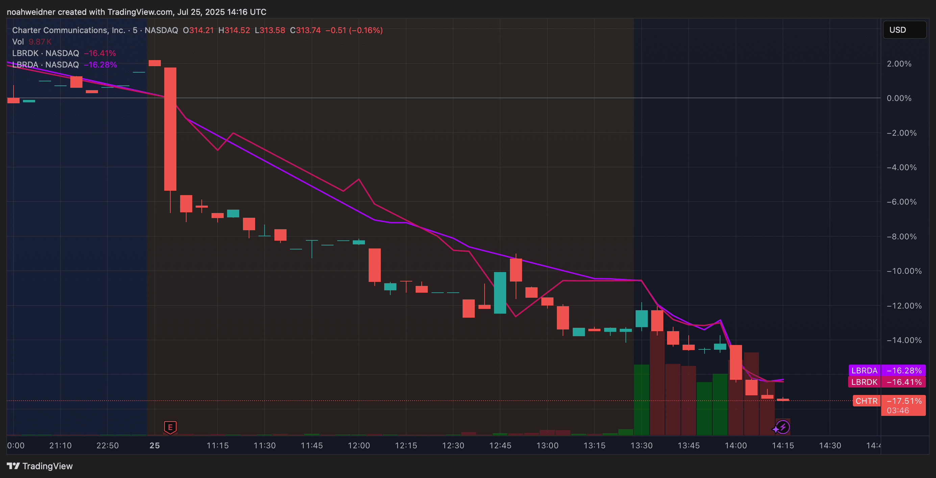Select the LBRDK NASDAQ legend entry
The width and height of the screenshot is (936, 478).
pos(45,53)
